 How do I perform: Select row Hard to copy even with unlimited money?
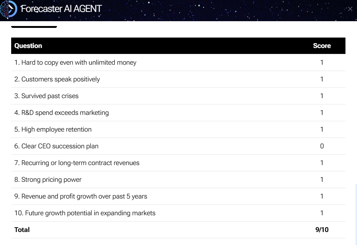click(x=178, y=62)
